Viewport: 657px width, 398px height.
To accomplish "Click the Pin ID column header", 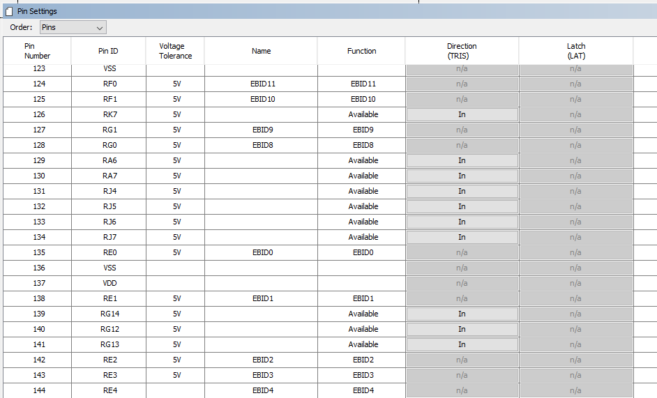I will tap(108, 51).
